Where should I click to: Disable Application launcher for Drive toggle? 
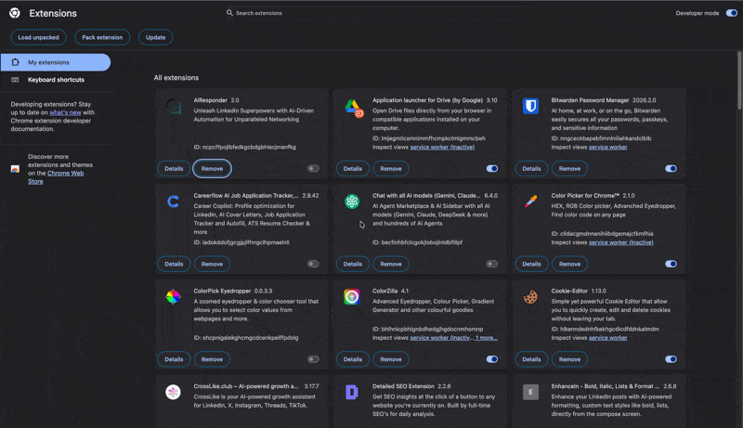click(x=492, y=169)
